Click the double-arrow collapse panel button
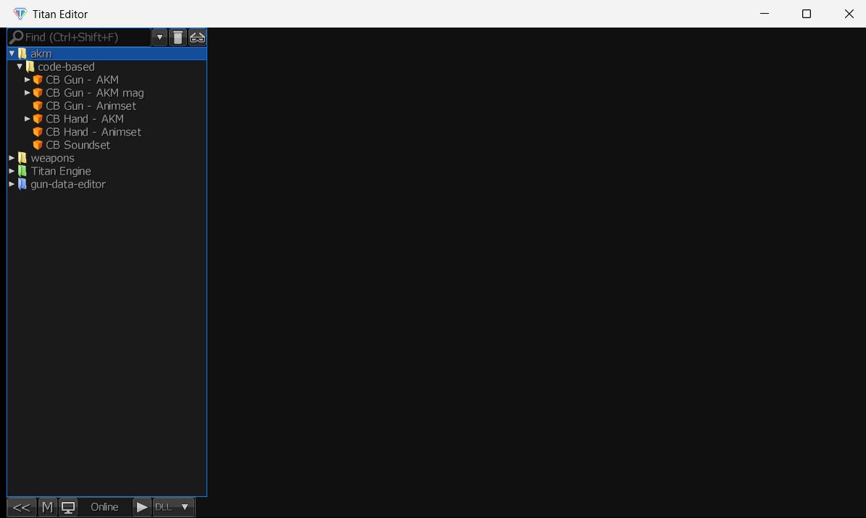 click(22, 507)
